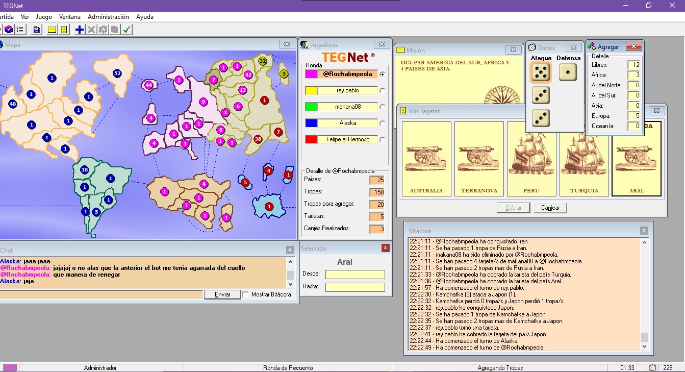Click the Desde field in Selección
Screen dimensions: 685x372
(x=355, y=275)
